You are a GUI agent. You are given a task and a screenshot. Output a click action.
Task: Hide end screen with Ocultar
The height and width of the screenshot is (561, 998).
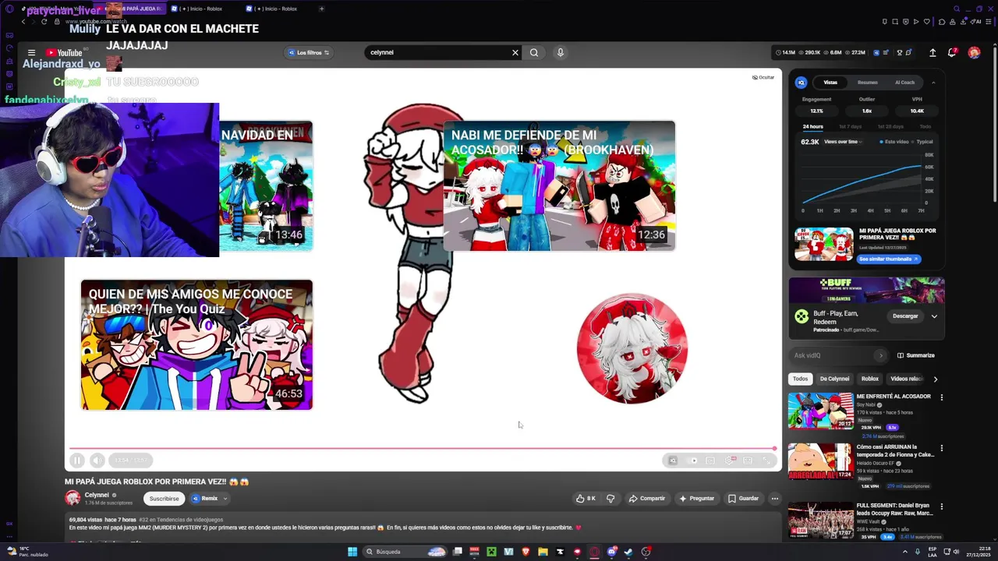click(763, 77)
